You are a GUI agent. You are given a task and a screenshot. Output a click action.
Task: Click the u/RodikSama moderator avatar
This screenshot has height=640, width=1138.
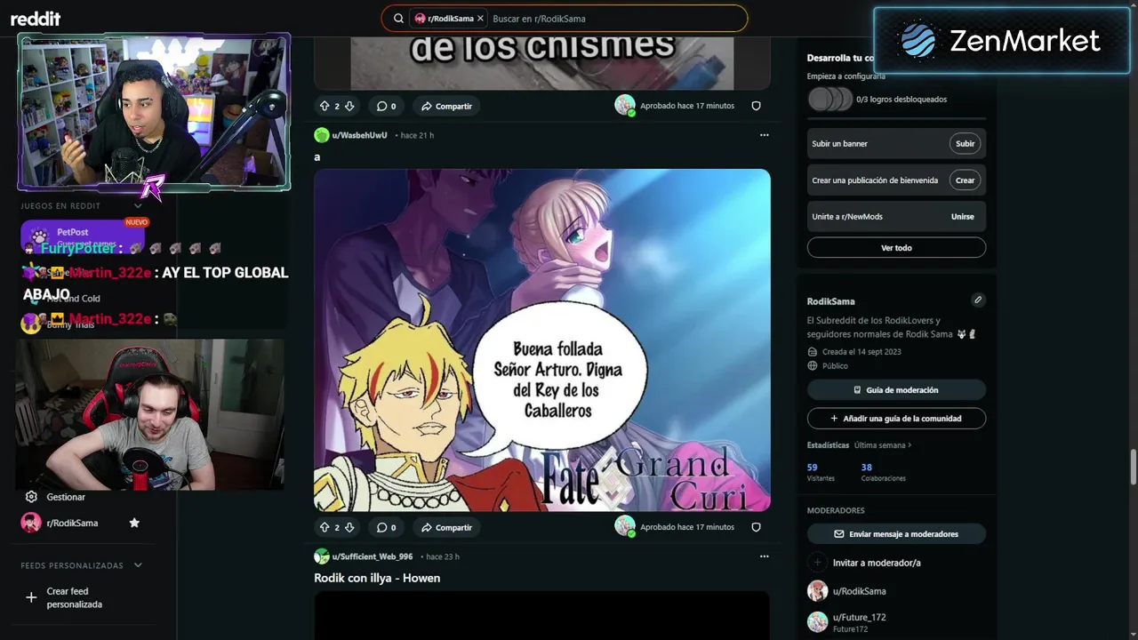817,591
